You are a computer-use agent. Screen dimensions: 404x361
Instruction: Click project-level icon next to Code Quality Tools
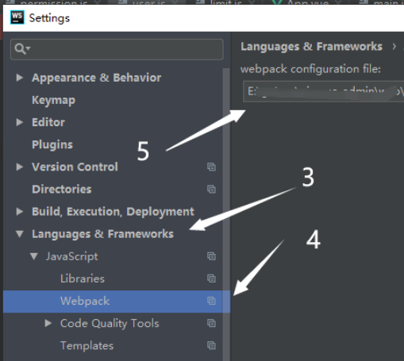point(211,323)
